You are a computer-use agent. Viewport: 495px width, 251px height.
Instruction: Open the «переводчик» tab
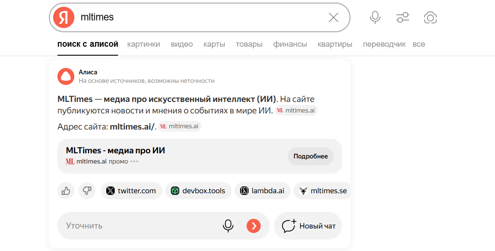pos(384,44)
